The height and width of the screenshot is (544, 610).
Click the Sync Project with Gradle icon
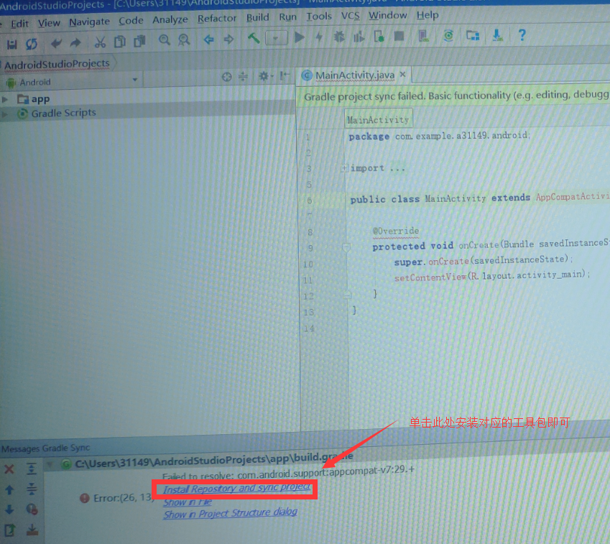click(448, 35)
